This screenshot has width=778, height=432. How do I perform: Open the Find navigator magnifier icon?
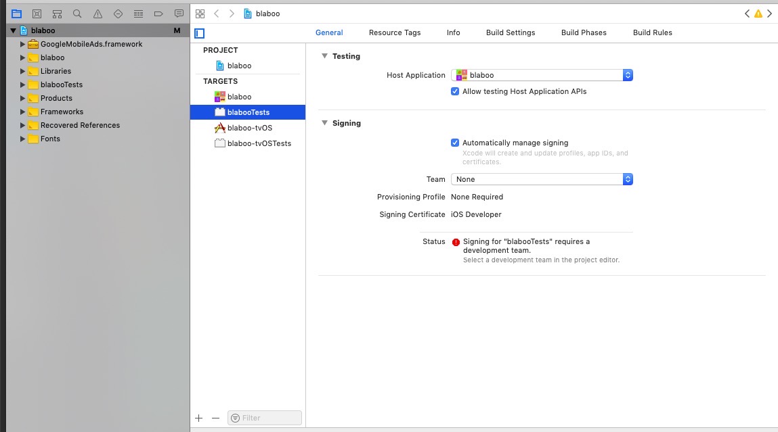[x=77, y=14]
